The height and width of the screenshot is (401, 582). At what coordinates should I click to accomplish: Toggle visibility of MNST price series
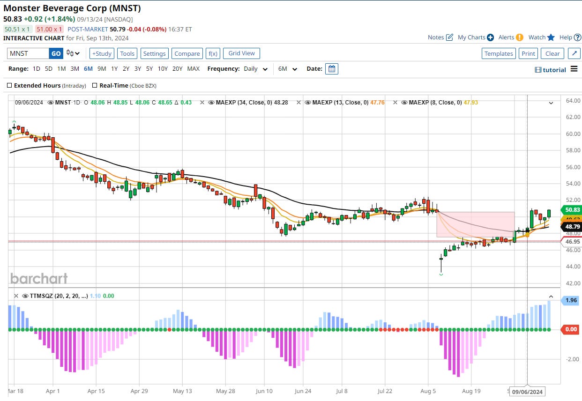click(x=51, y=102)
